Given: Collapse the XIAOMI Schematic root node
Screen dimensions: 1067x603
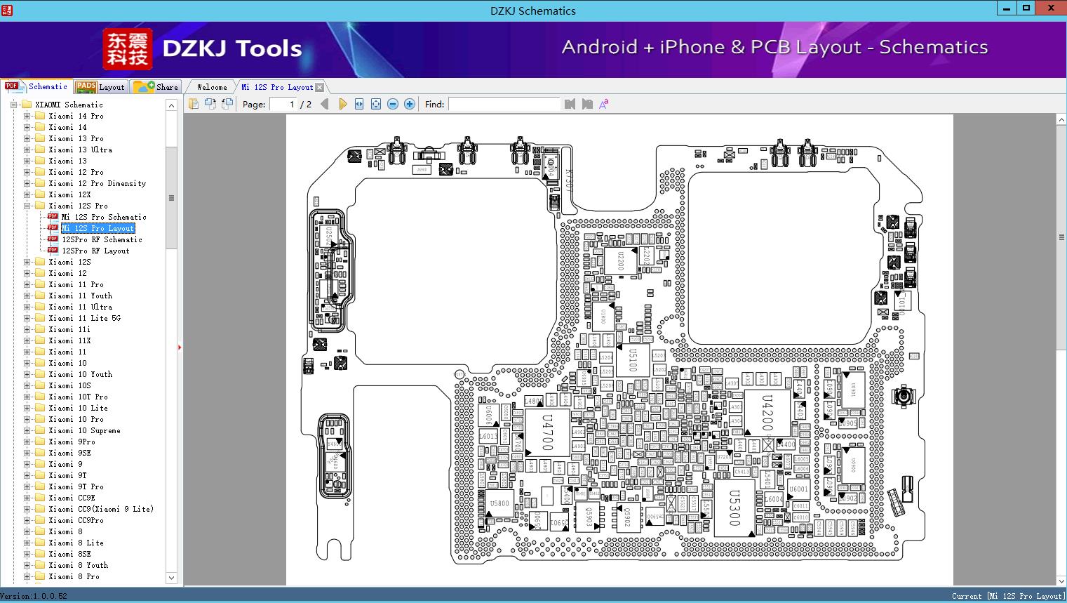Looking at the screenshot, I should coord(13,105).
